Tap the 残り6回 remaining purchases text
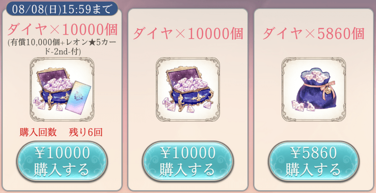The width and height of the screenshot is (376, 193). pos(86,133)
